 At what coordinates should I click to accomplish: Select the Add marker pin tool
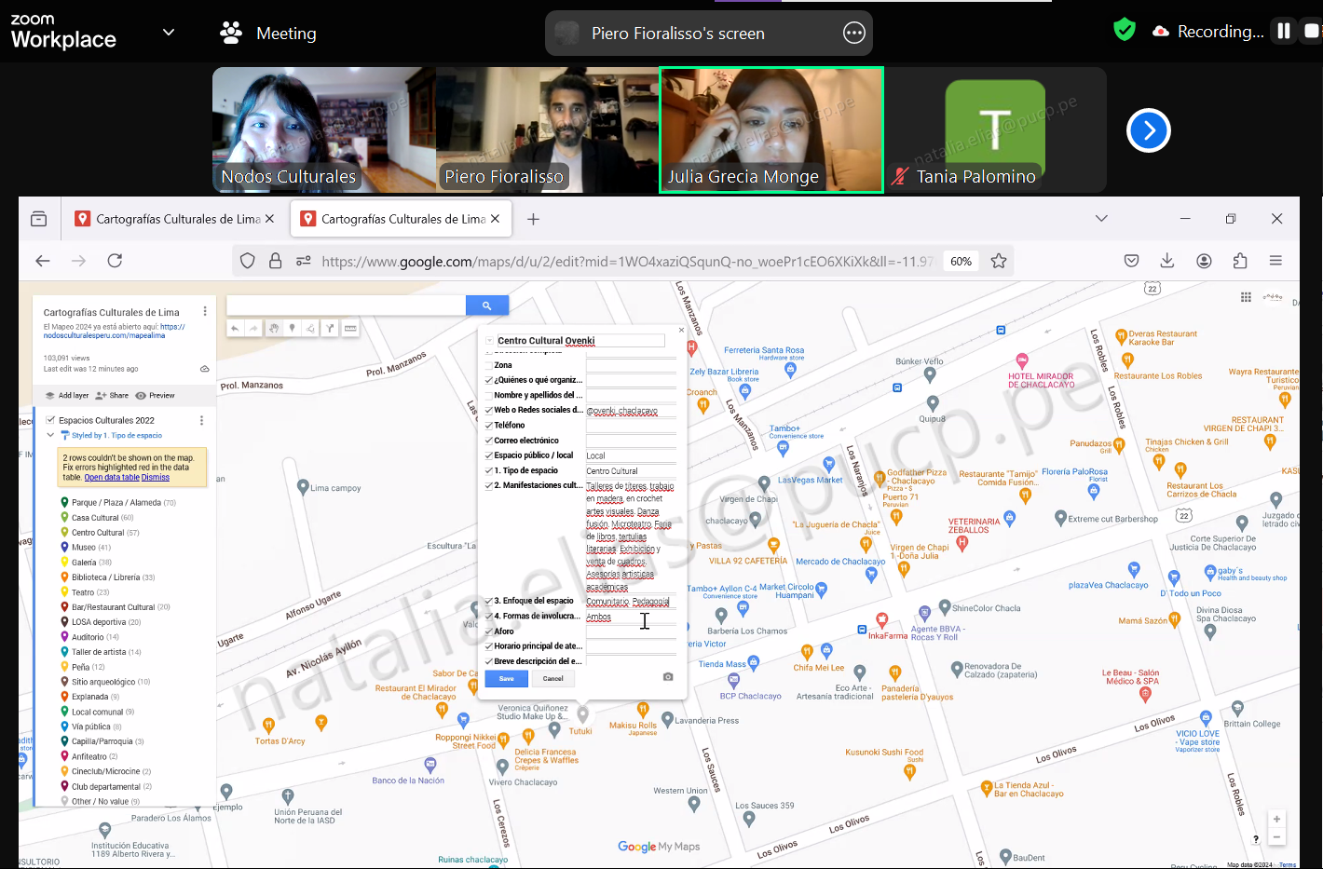292,328
